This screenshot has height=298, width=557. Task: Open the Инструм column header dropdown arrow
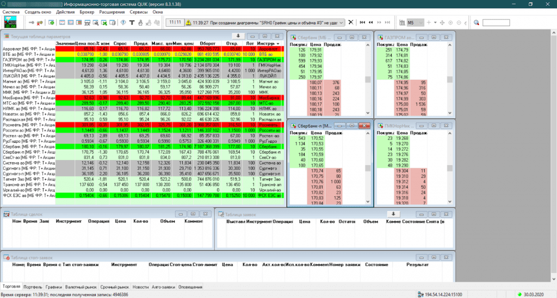tap(277, 43)
